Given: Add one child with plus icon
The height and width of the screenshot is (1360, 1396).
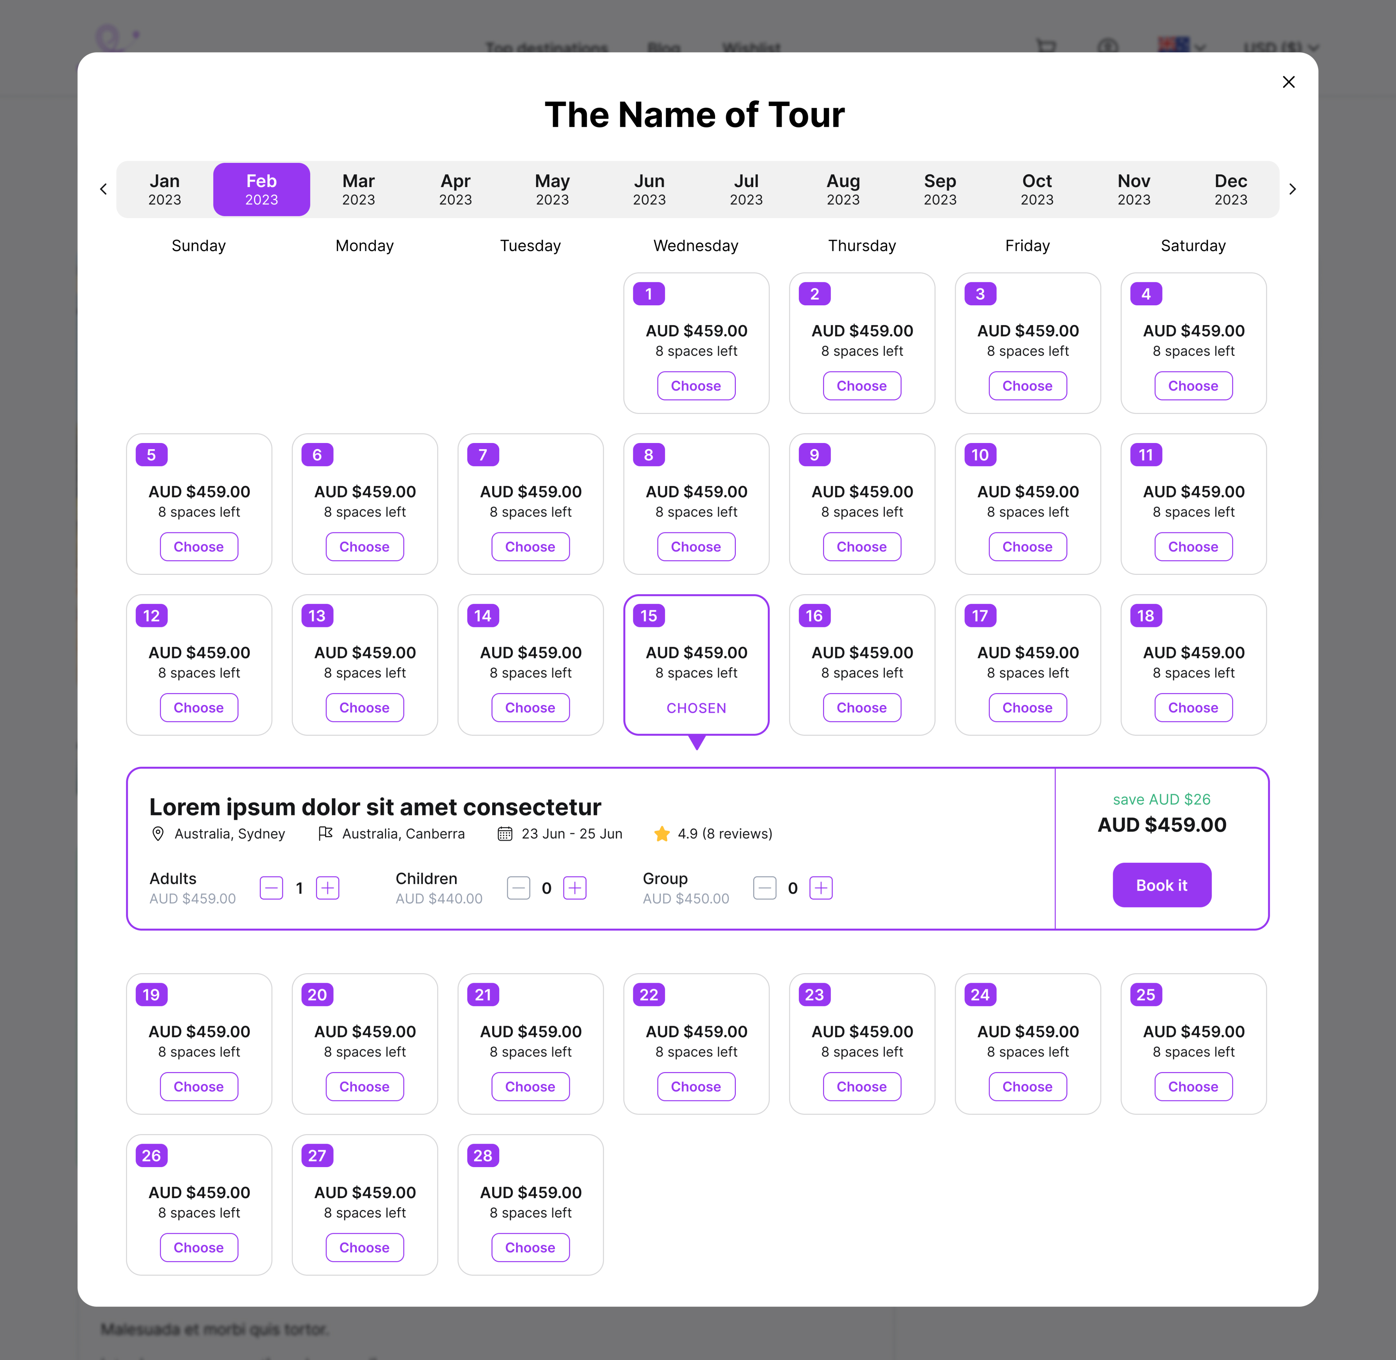Looking at the screenshot, I should pos(574,888).
